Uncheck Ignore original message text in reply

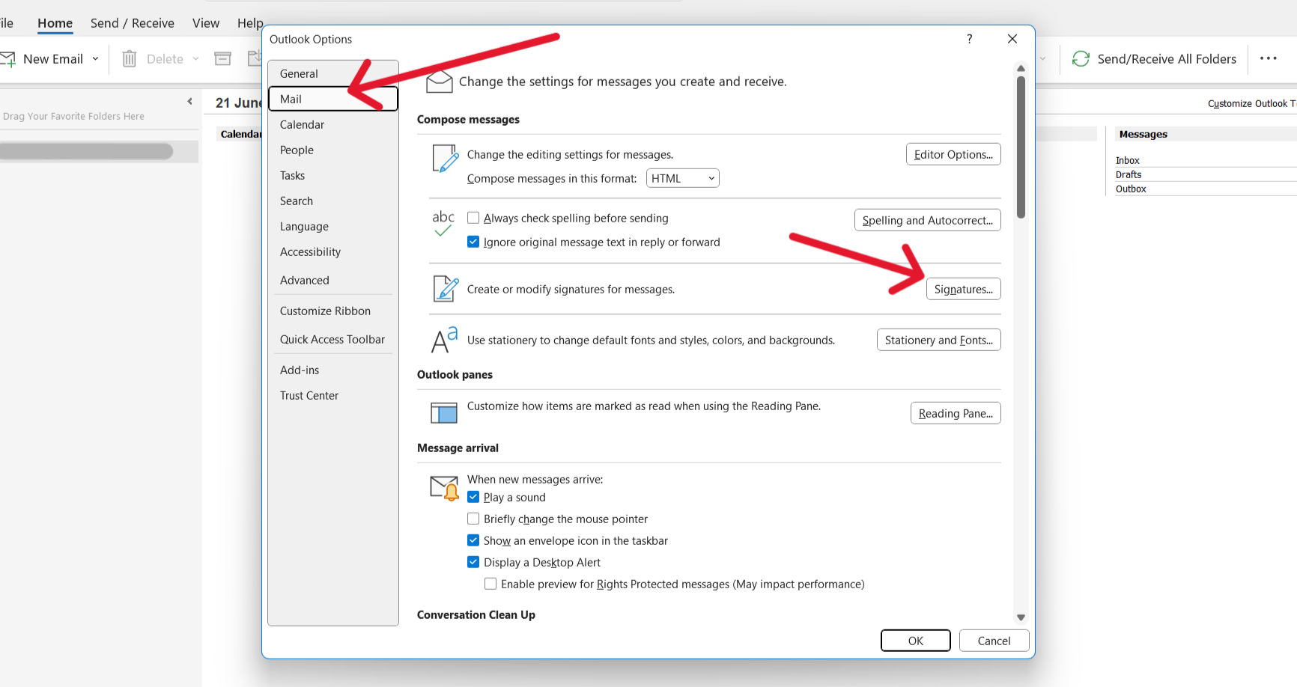(x=473, y=242)
